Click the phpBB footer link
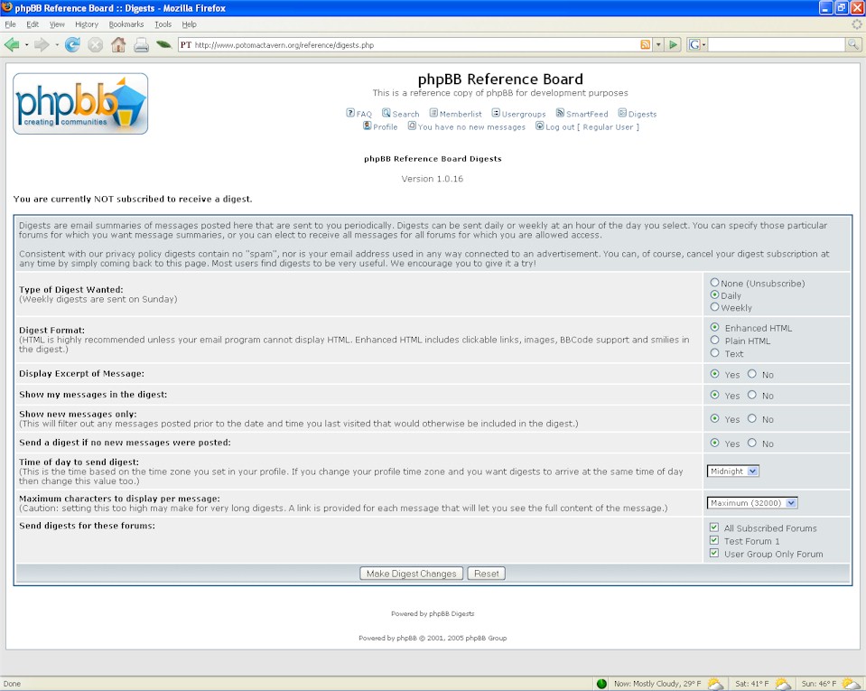The image size is (866, 691). pyautogui.click(x=407, y=638)
